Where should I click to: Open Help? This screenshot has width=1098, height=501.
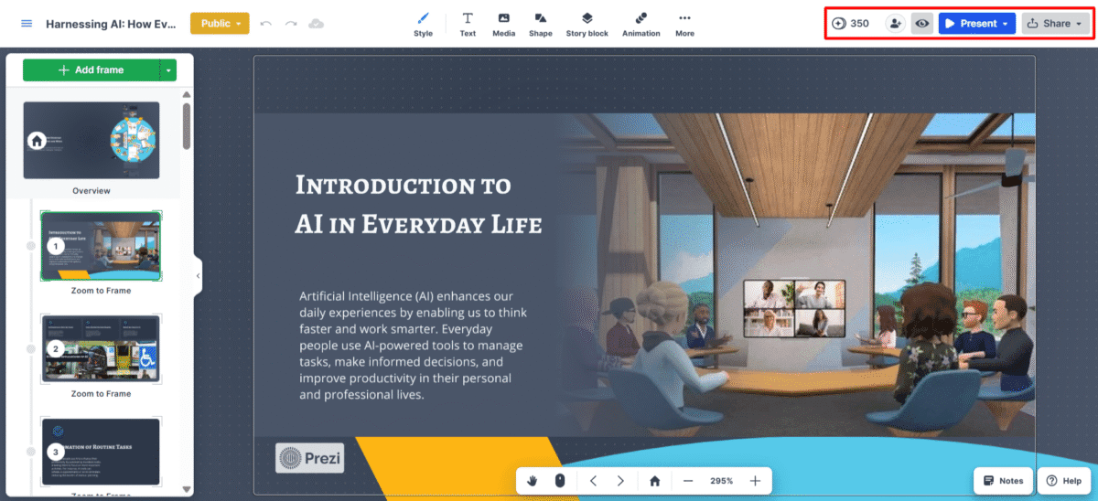point(1065,481)
